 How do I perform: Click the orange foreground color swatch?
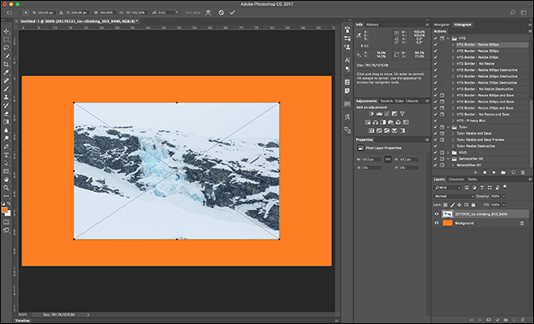tap(4, 210)
